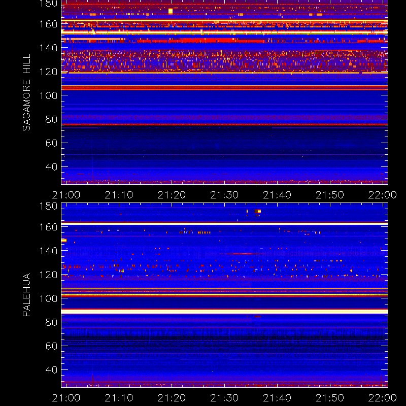Select the 120 frequency label on Sagamore Hill plot
Screen dimensions: 406x406
tap(48, 72)
